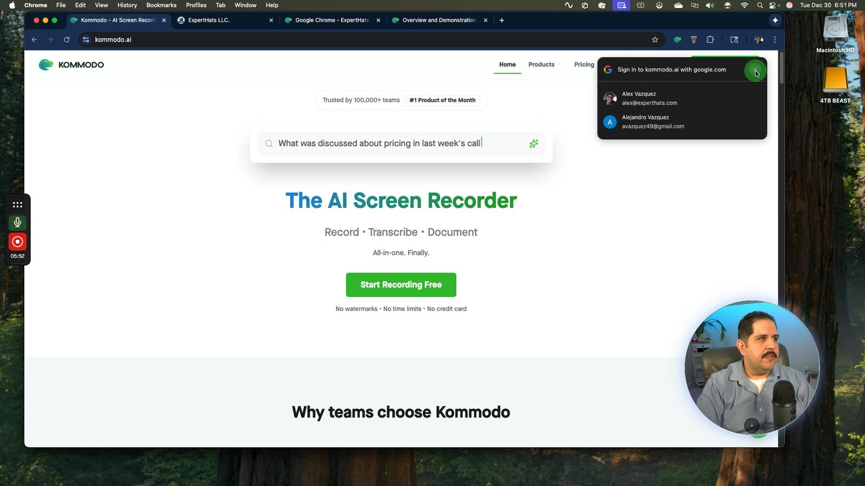Select the 4TB BEAST drive on desktop
This screenshot has height=486, width=865.
pos(835,85)
